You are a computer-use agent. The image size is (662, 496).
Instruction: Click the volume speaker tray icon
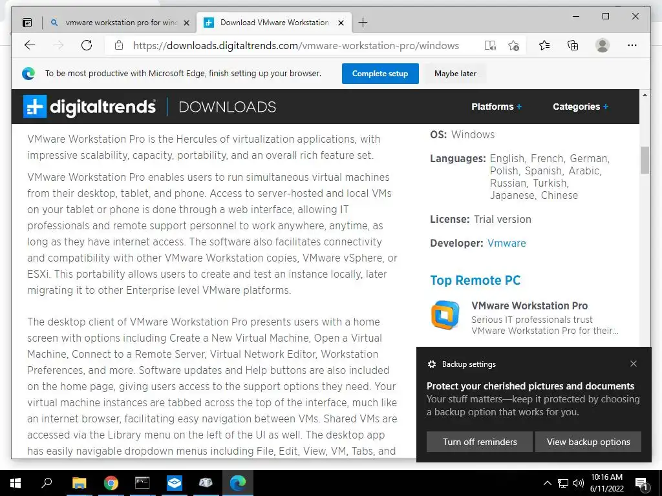tap(579, 483)
